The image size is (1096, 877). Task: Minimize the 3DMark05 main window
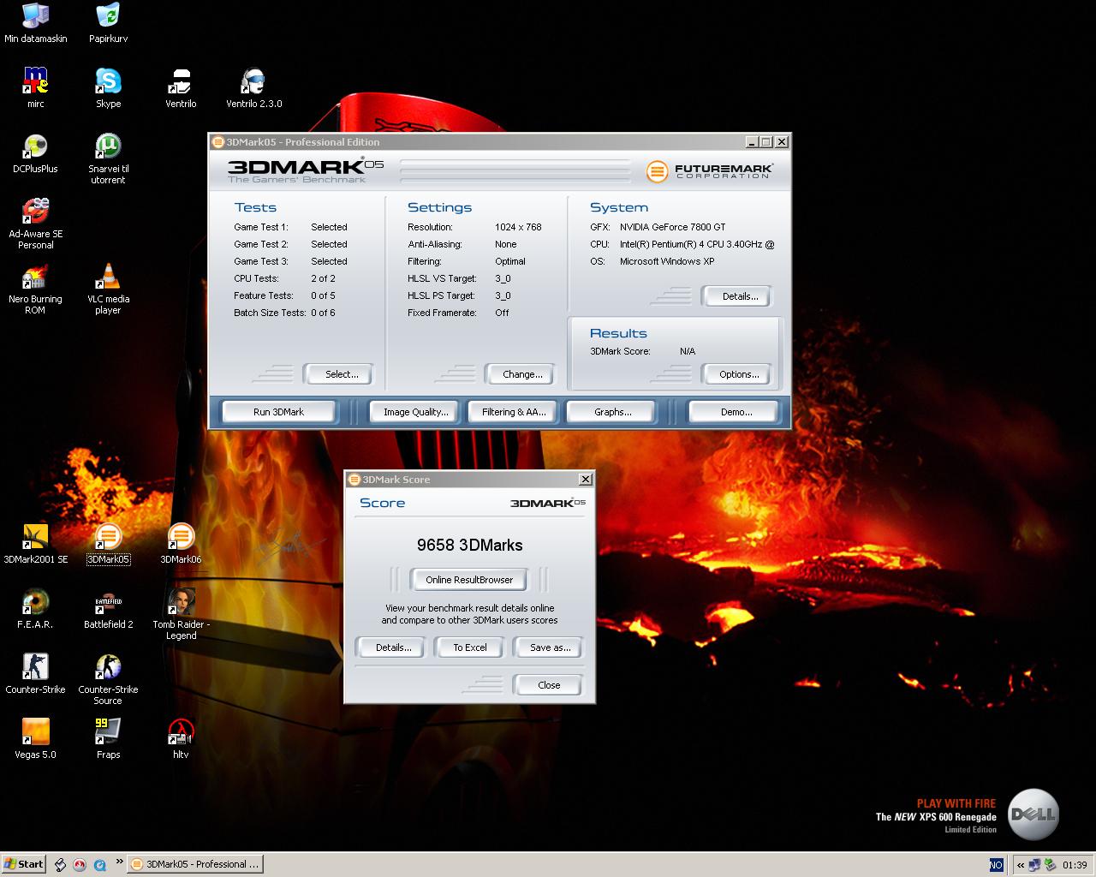(x=752, y=142)
